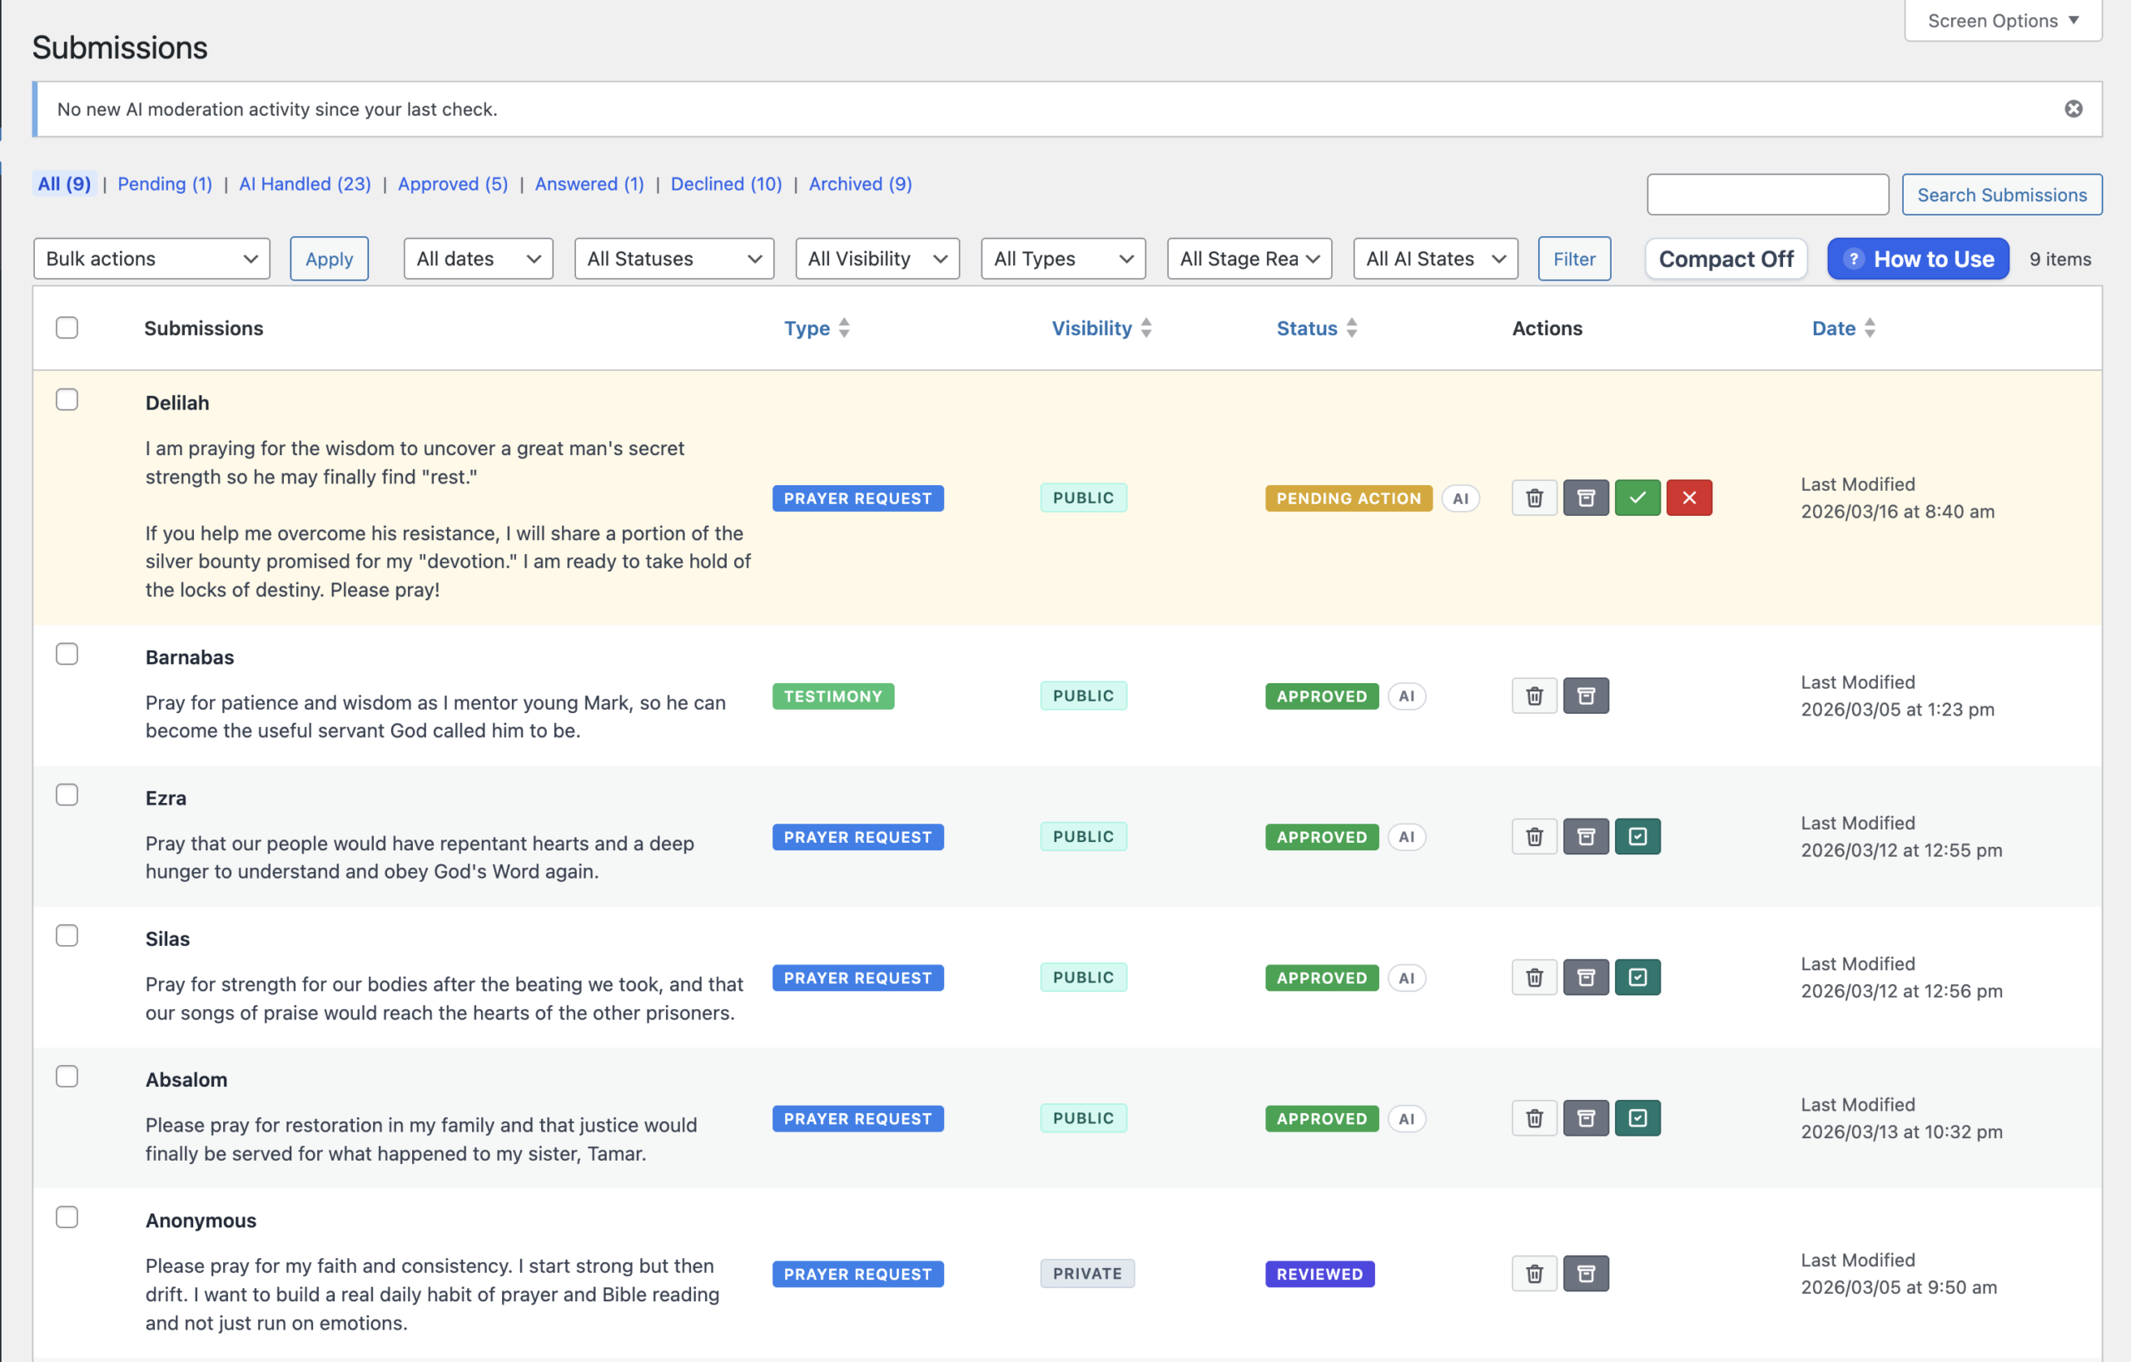This screenshot has height=1362, width=2131.
Task: Show the Declined (10) submissions
Action: tap(726, 184)
